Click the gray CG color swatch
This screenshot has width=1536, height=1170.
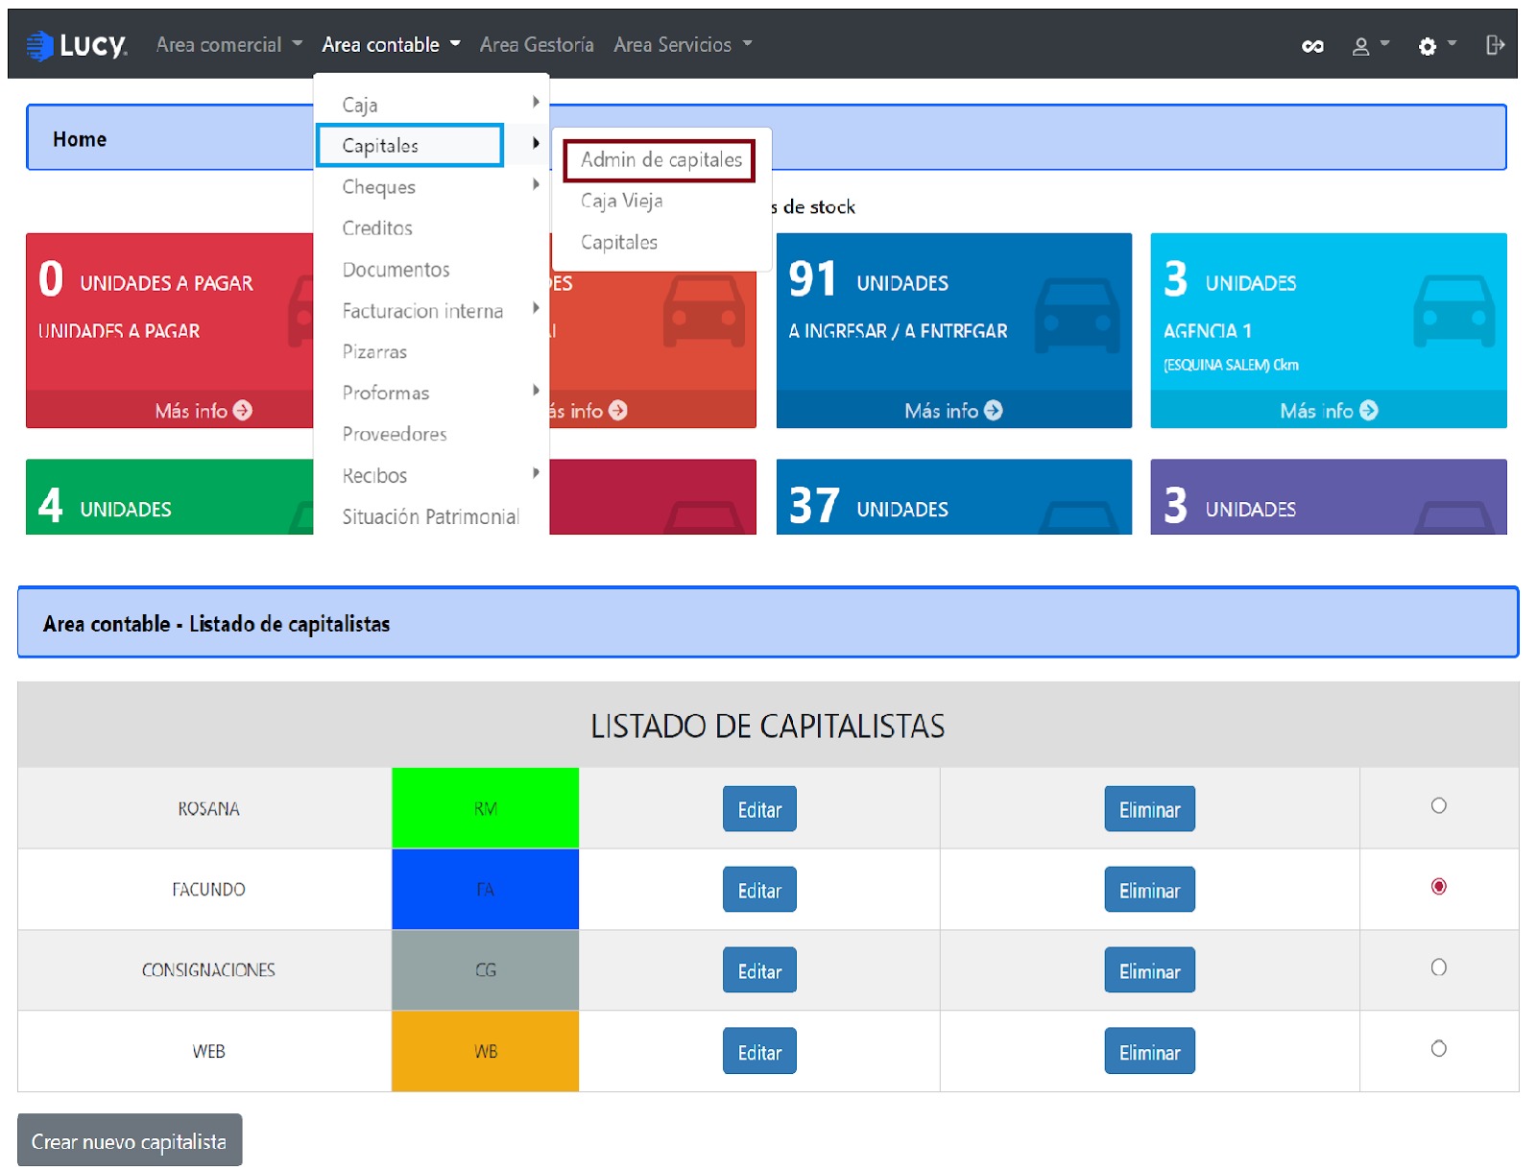485,969
